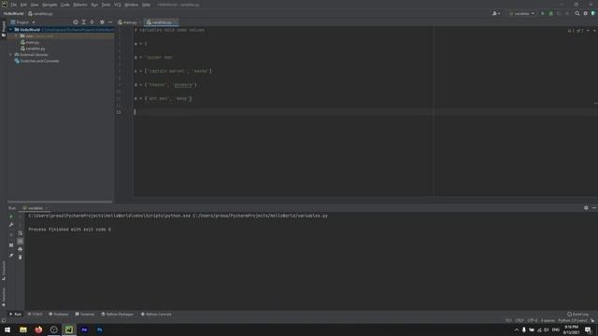Select main.py in project tree
This screenshot has width=598, height=336.
(30, 42)
